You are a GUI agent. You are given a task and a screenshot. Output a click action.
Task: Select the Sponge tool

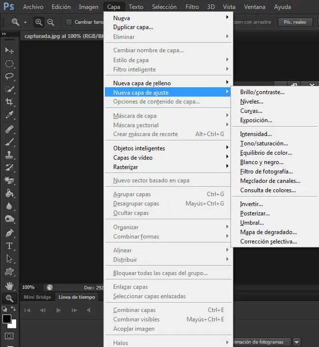9,219
